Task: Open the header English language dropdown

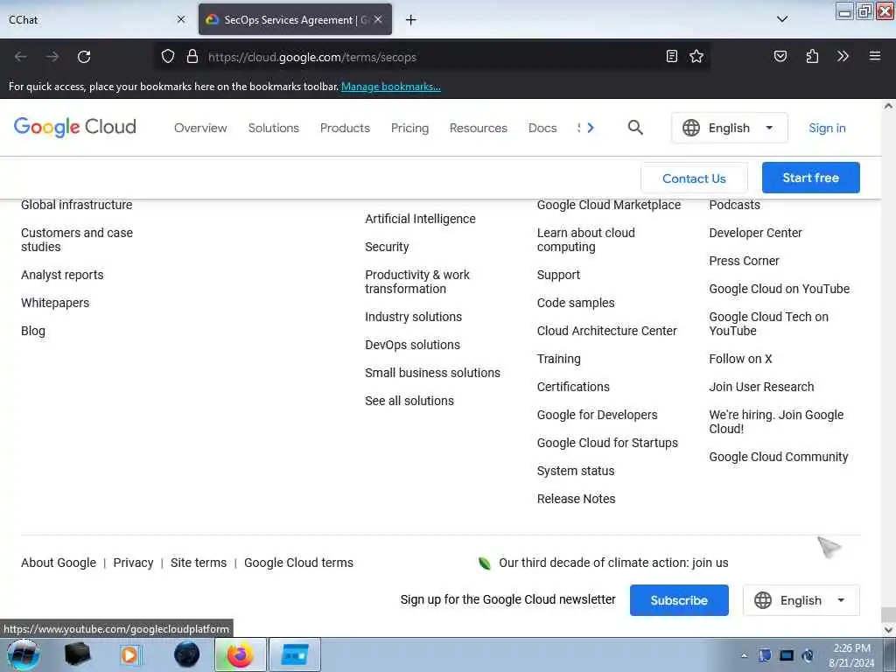Action: pyautogui.click(x=729, y=128)
